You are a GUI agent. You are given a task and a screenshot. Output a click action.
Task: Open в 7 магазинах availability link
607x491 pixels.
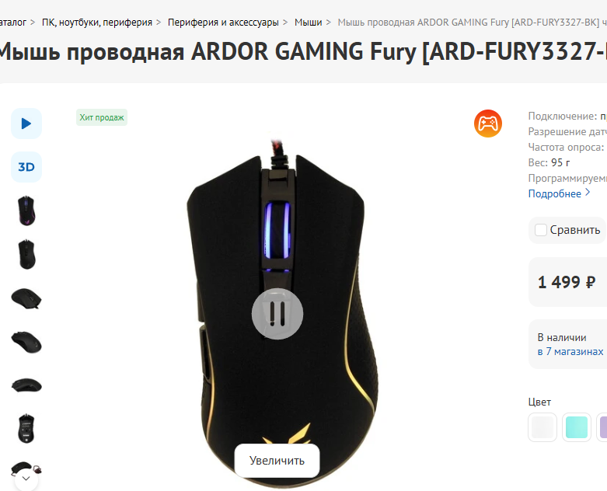[570, 351]
